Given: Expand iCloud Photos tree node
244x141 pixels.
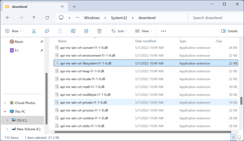Looking at the screenshot, I should pyautogui.click(x=5, y=103).
